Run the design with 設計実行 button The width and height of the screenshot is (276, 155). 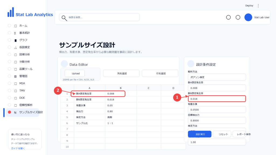click(x=200, y=134)
